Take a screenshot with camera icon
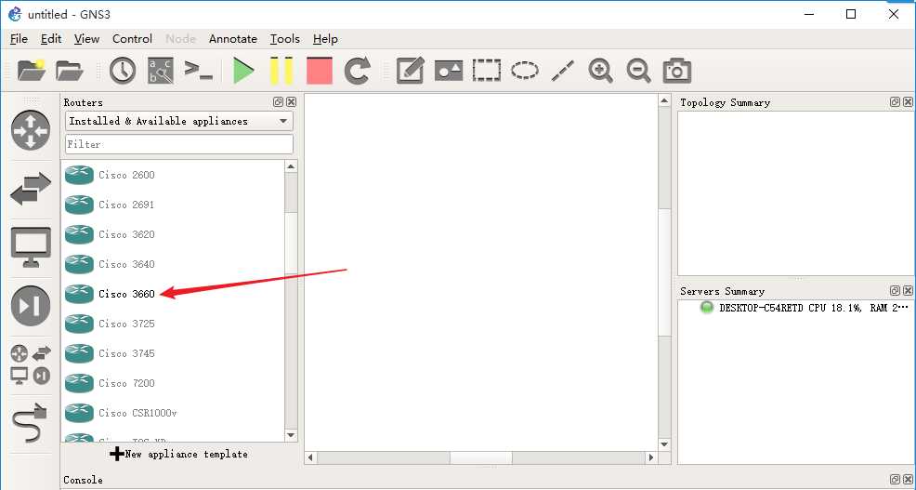Screen dimensions: 916x490 (x=677, y=71)
